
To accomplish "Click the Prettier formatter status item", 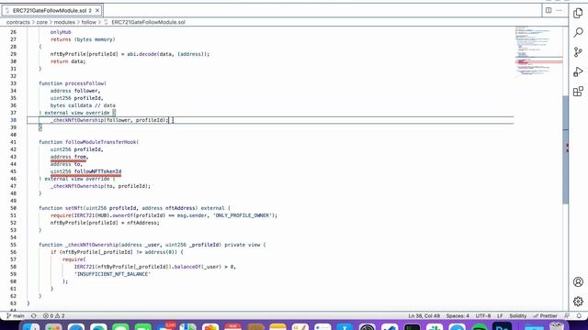I will (545, 315).
